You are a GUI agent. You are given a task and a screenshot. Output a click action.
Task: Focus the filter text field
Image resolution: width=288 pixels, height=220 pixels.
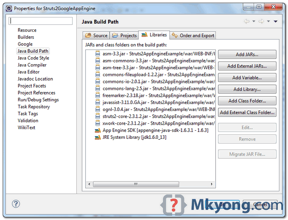pyautogui.click(x=41, y=21)
